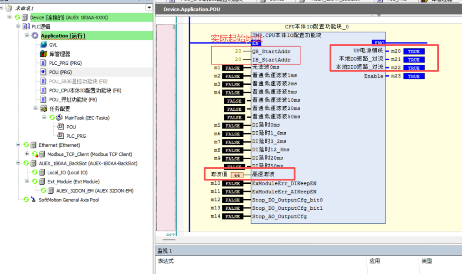Image resolution: width=462 pixels, height=274 pixels.
Task: Click the 表达式 column header
Action: pyautogui.click(x=166, y=261)
